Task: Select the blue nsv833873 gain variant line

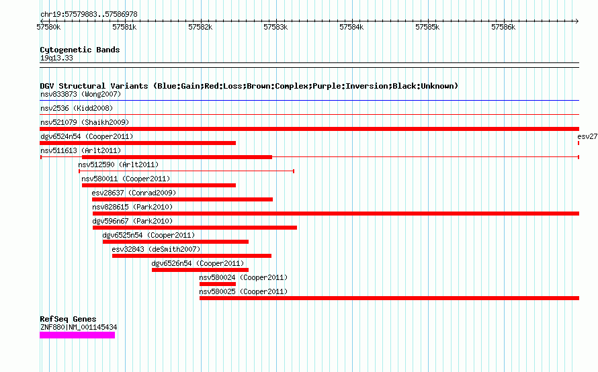Action: tap(309, 101)
